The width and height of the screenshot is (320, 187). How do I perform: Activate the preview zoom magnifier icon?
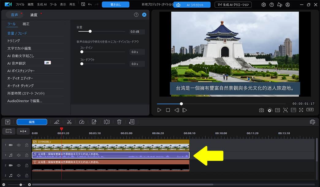(285, 110)
